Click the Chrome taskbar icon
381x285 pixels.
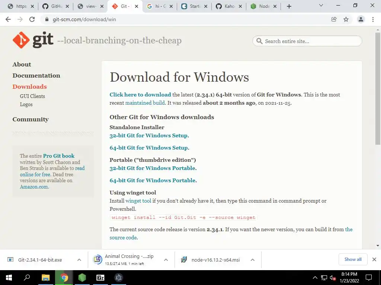pos(64,278)
